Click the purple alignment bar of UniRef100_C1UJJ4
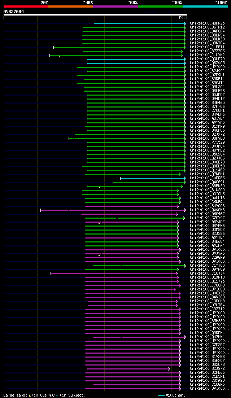Screen dimensions: 231x398 (x=114, y=274)
